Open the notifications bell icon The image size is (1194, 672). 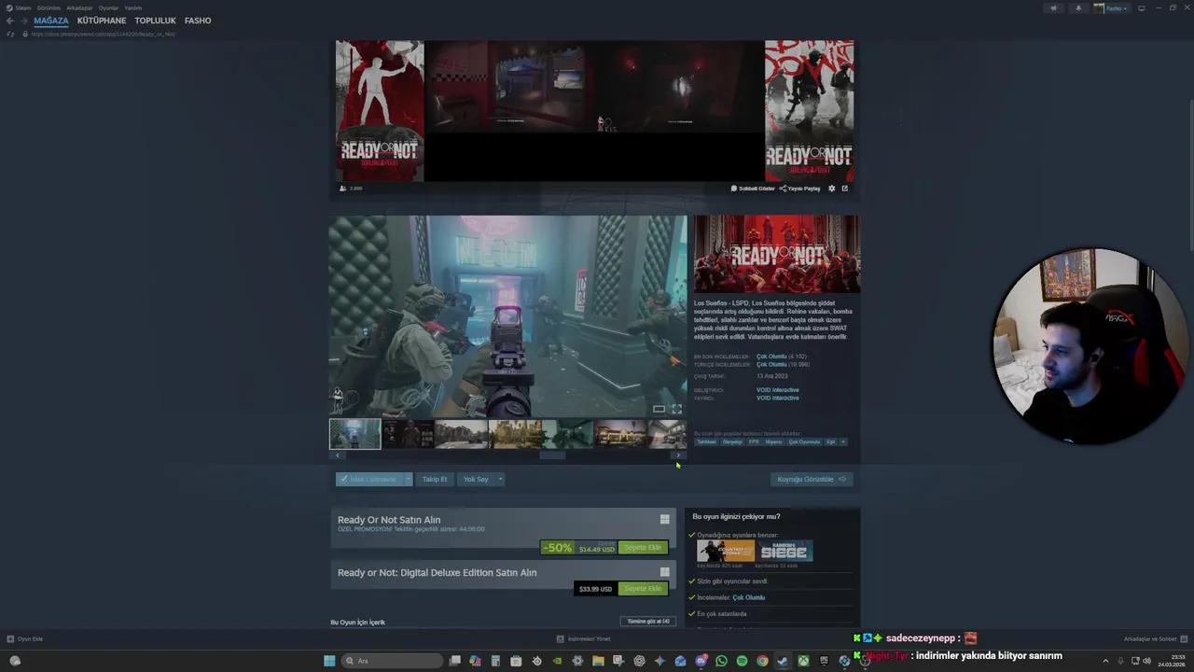click(x=1079, y=8)
